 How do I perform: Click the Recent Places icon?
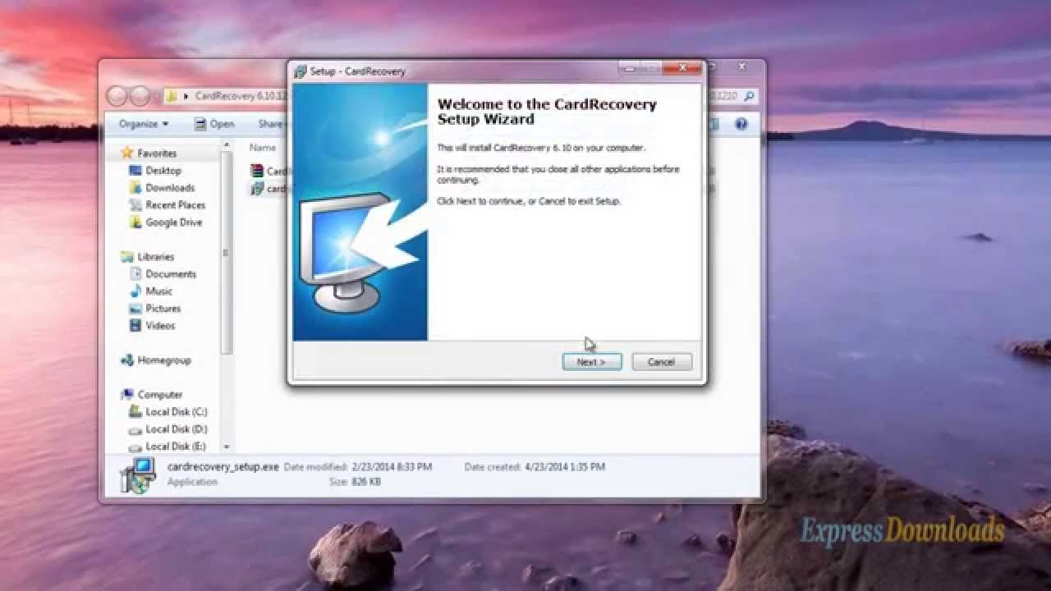click(x=135, y=205)
